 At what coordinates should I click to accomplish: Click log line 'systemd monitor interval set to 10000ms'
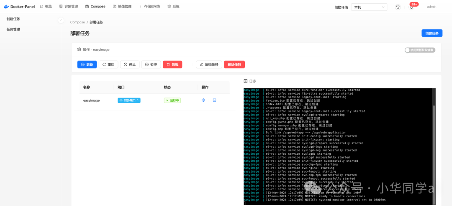click(326, 200)
